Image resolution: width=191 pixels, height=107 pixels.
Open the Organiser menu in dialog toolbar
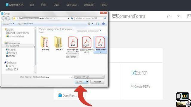9,24
